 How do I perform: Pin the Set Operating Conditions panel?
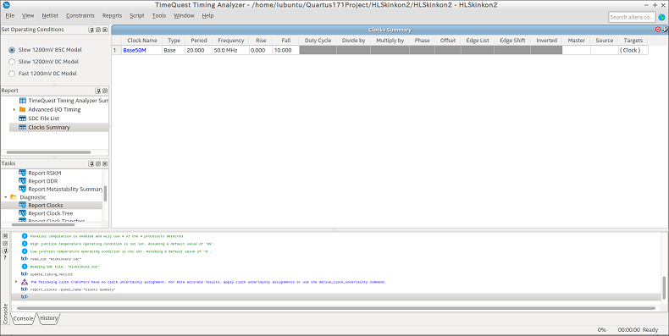coord(91,30)
